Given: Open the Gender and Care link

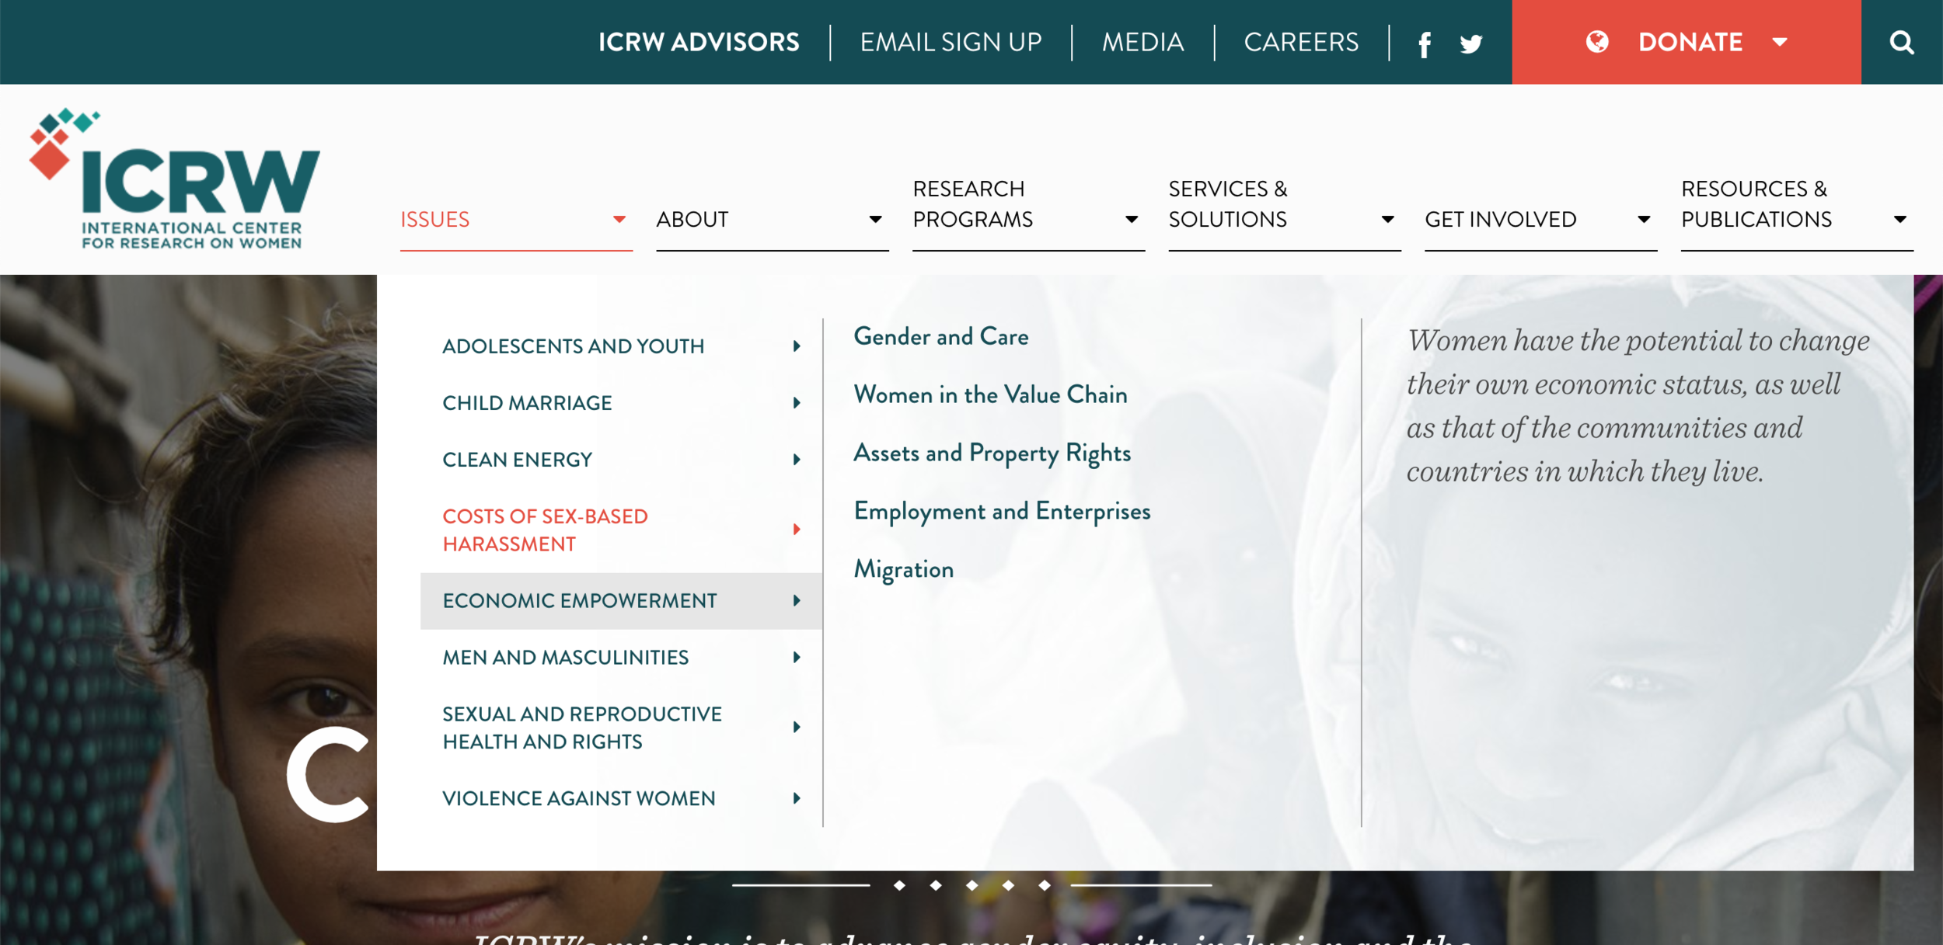Looking at the screenshot, I should (941, 337).
